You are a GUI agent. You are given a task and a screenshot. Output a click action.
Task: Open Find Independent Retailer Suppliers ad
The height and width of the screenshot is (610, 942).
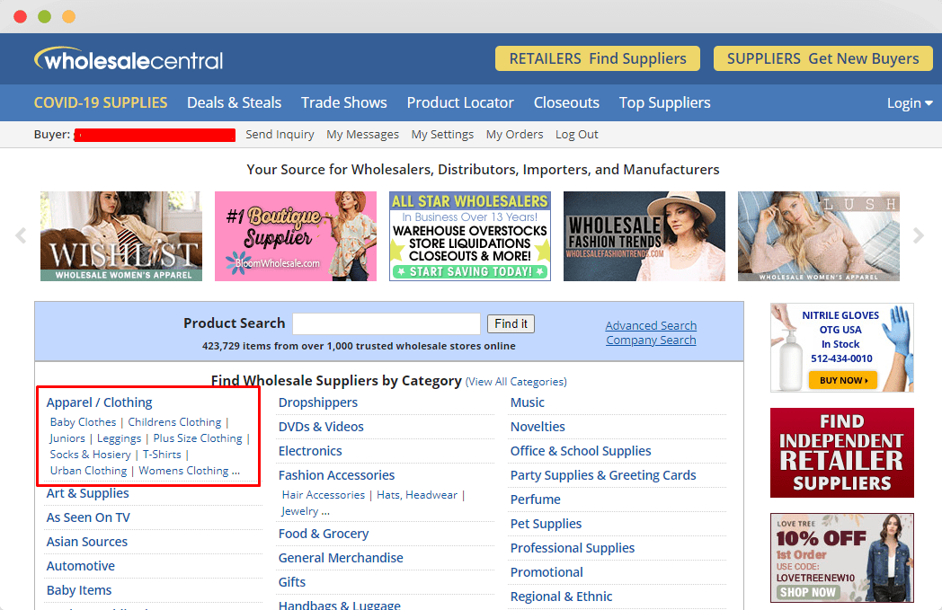[842, 453]
